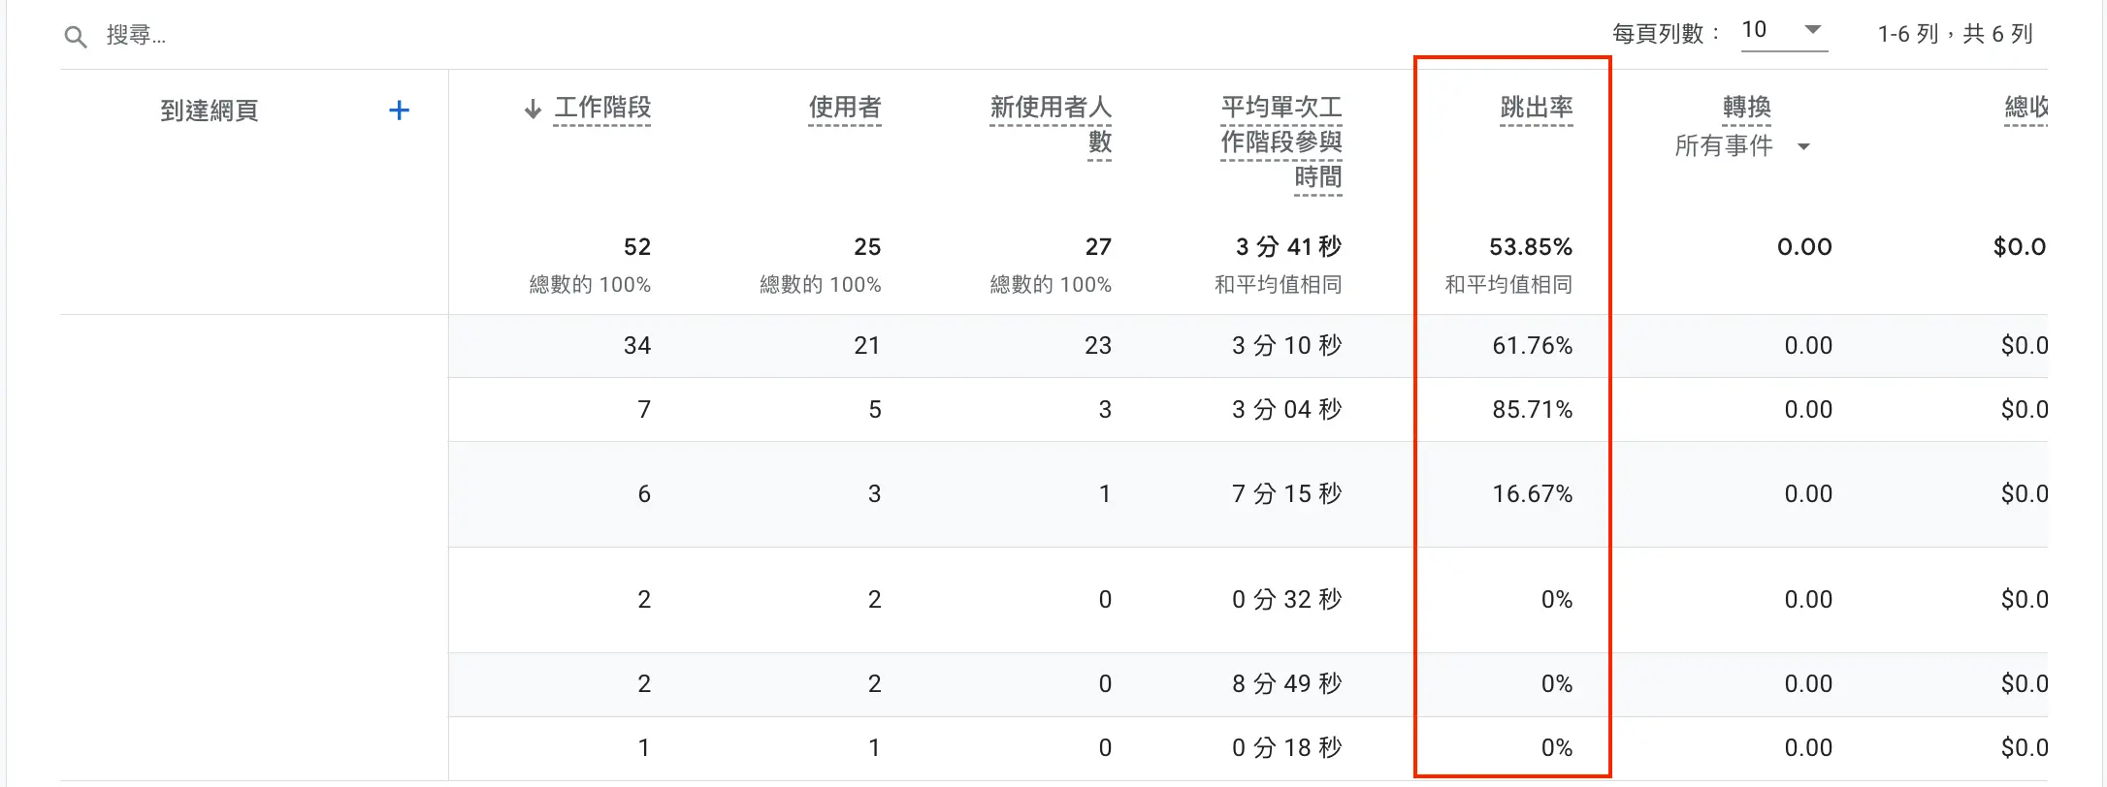Click the 8 分 49 秒 engagement cell
This screenshot has height=787, width=2107.
[1287, 684]
